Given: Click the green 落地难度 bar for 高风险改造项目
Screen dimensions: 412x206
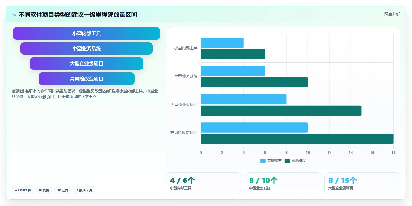Looking at the screenshot, I should coord(297,139).
